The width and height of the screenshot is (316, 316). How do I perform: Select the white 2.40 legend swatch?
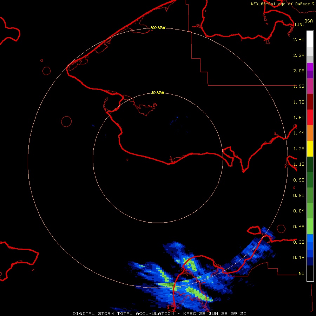pyautogui.click(x=310, y=39)
